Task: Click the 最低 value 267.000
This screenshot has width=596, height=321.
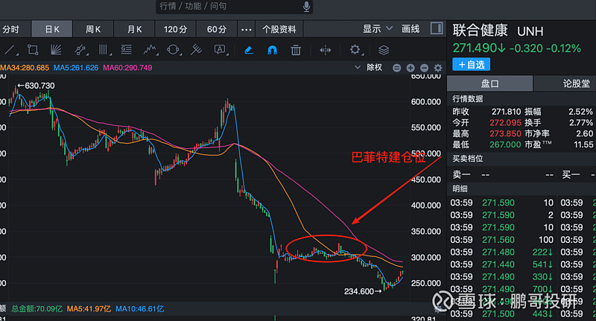Action: coord(505,144)
